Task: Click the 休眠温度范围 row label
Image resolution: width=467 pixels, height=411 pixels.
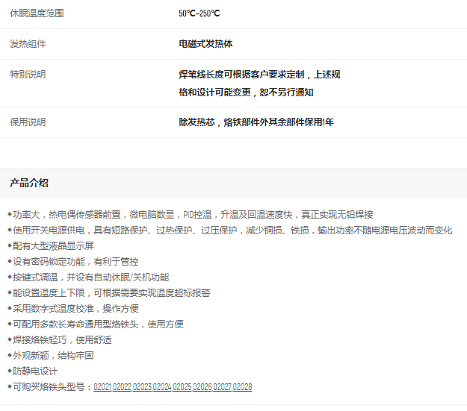Action: 37,13
